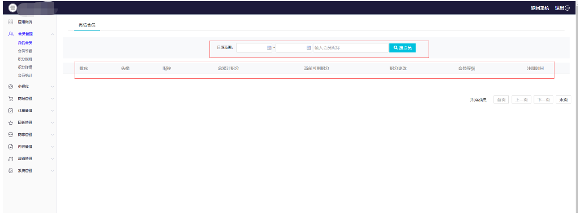580x221 pixels.
Task: Expand the 小程序 menu chevron
Action: 53,87
